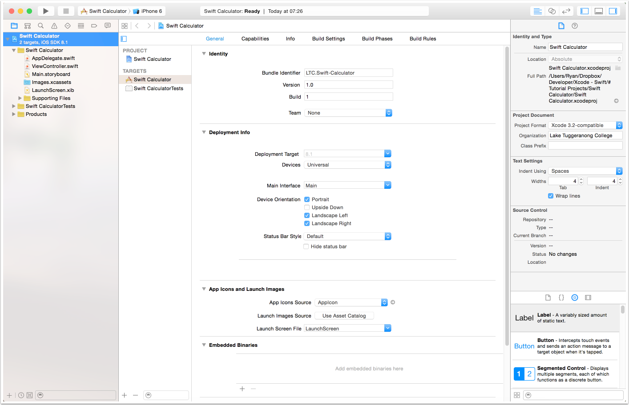Open the Issue navigator warning icon
Screen dimensions: 629x405
[x=54, y=26]
